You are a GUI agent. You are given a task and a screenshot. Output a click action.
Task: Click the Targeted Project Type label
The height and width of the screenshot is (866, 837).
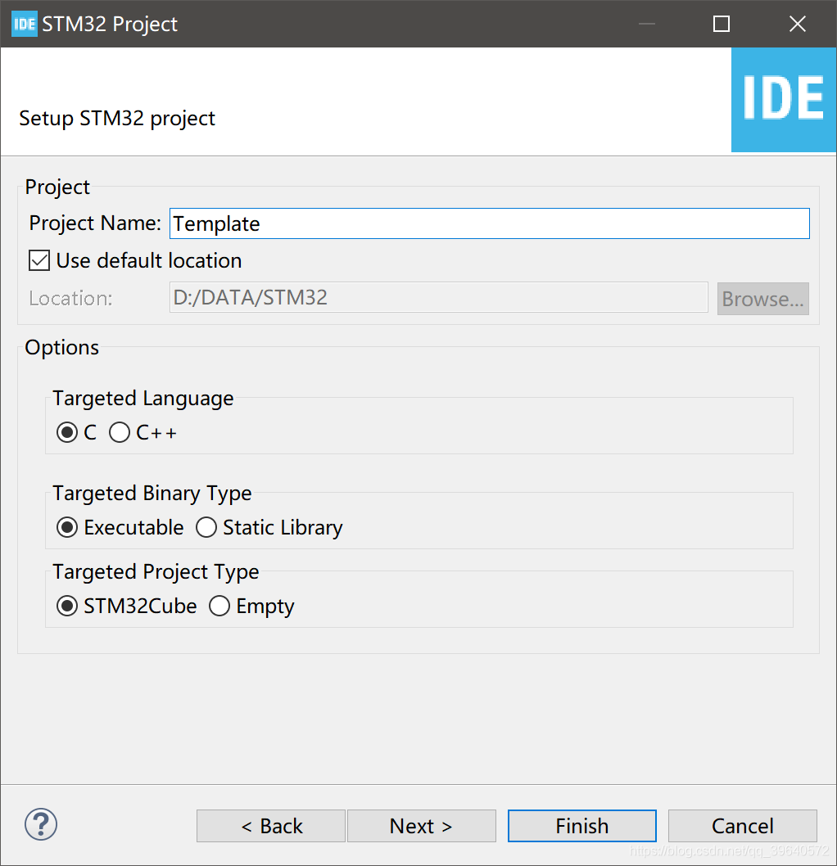point(156,572)
